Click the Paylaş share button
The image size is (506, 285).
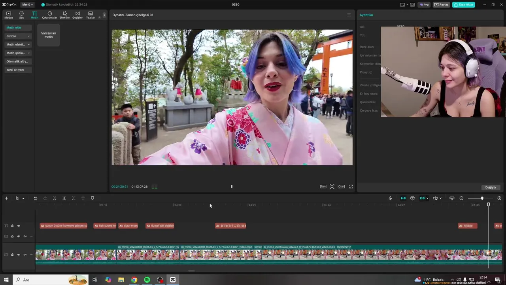441,5
